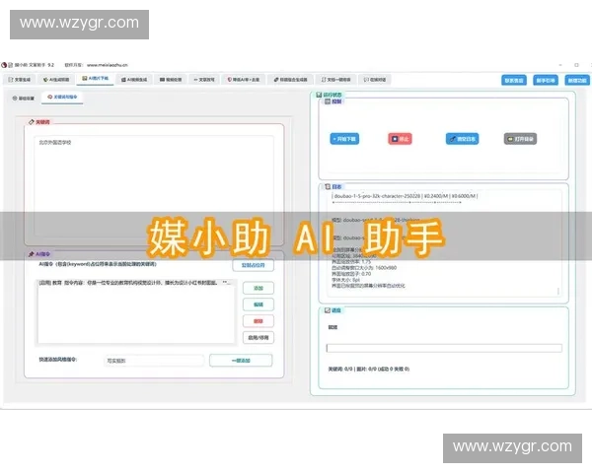Open the quick-add style instruction dropdown
This screenshot has height=473, width=592.
click(154, 361)
